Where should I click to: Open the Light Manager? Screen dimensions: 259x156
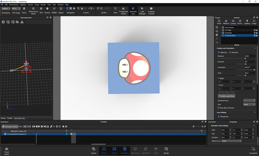pyautogui.click(x=142, y=10)
